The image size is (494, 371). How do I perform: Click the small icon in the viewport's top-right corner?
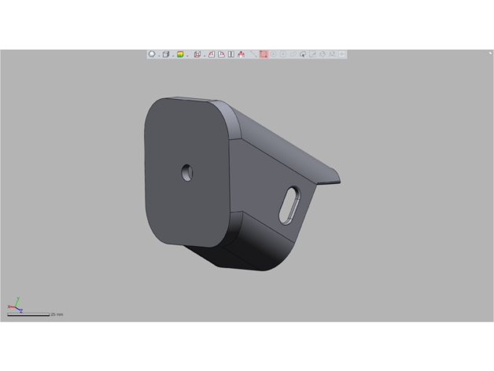[489, 53]
